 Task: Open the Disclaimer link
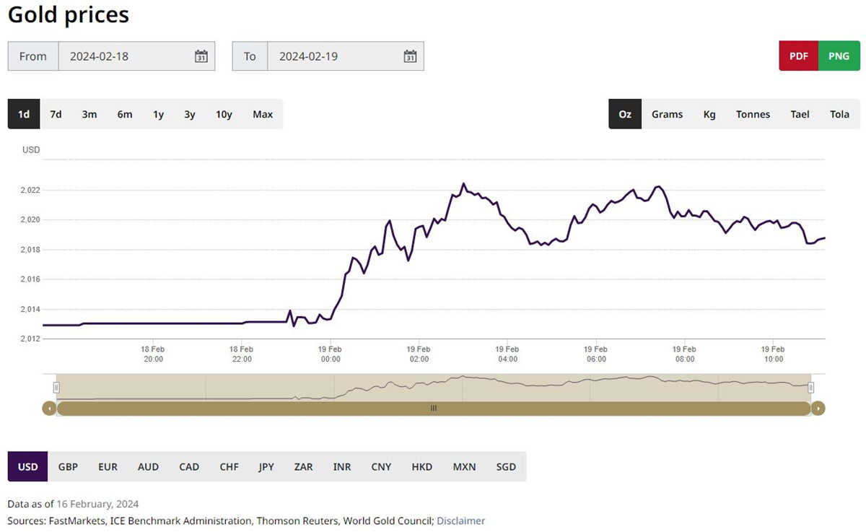point(460,520)
